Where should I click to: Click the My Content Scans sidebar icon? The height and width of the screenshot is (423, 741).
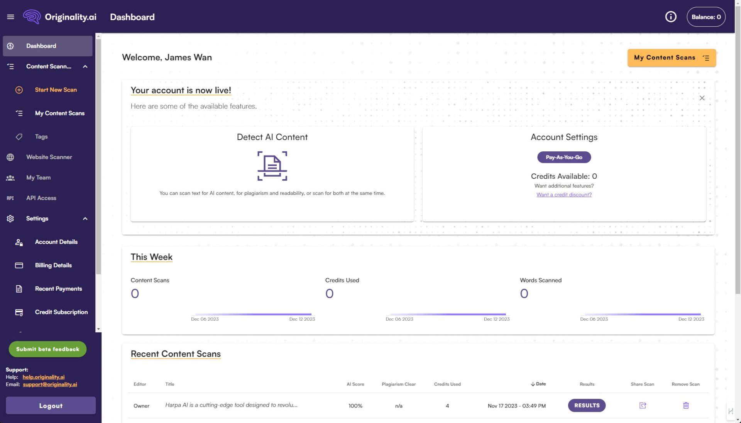coord(19,113)
